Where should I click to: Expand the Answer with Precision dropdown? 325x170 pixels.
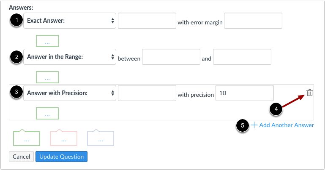click(x=70, y=93)
